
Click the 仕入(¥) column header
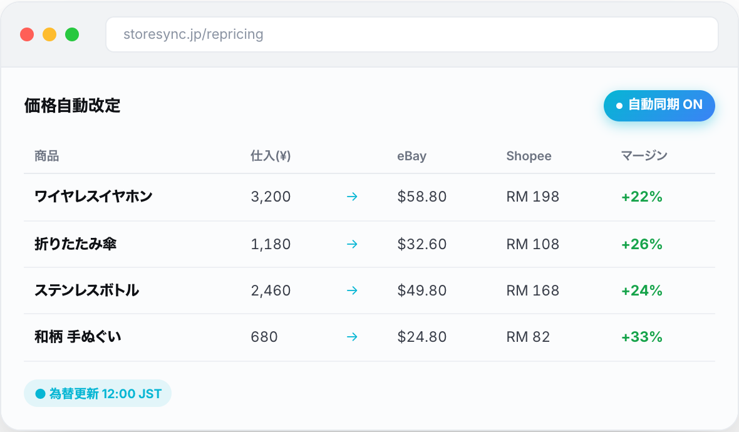[x=271, y=156]
